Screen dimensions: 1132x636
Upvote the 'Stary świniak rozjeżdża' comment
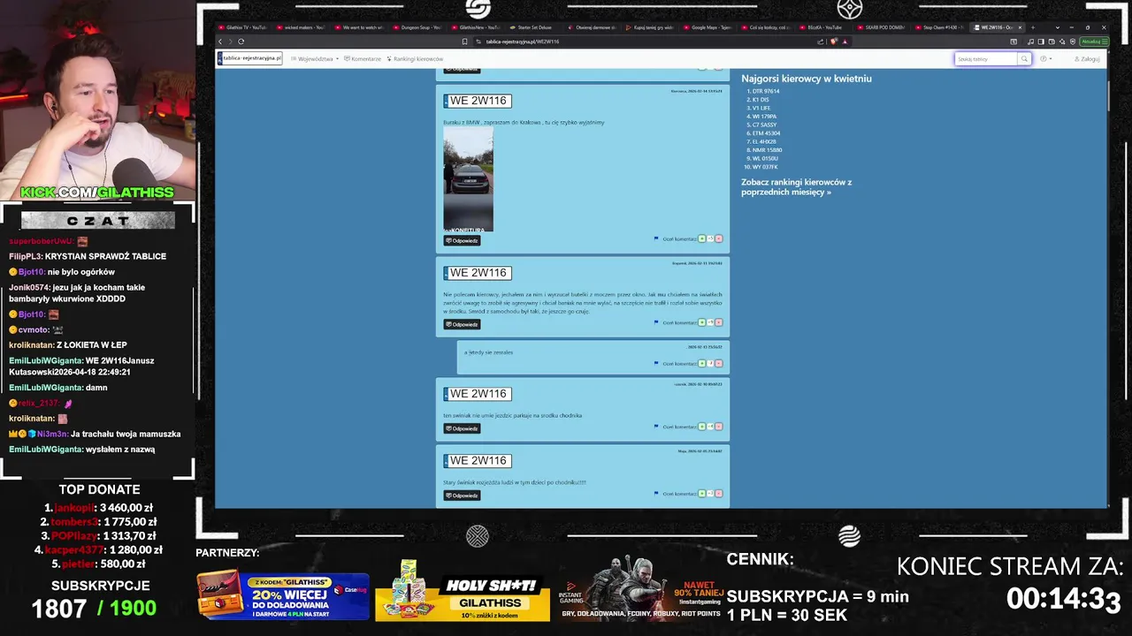(702, 493)
